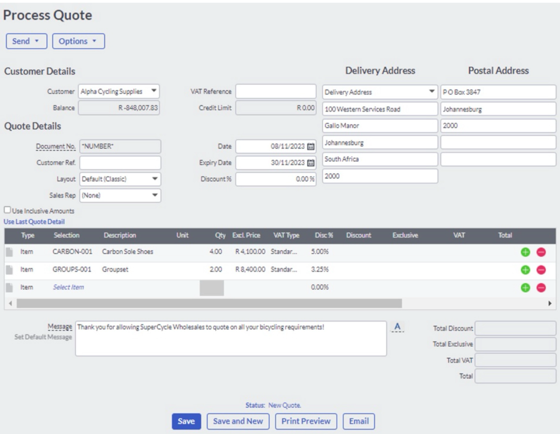The width and height of the screenshot is (560, 434).
Task: Click the GROUPS-001 selection cell
Action: coord(72,269)
